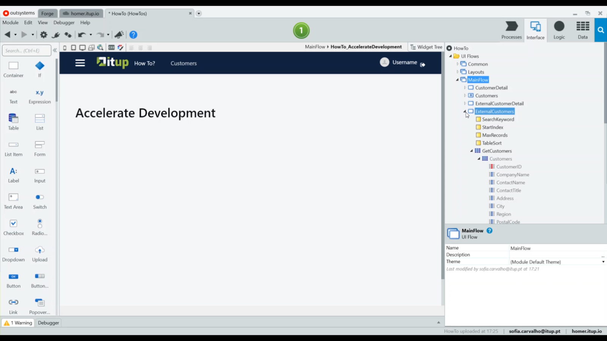The width and height of the screenshot is (607, 341).
Task: Collapse the MainFlow tree node
Action: (x=457, y=80)
